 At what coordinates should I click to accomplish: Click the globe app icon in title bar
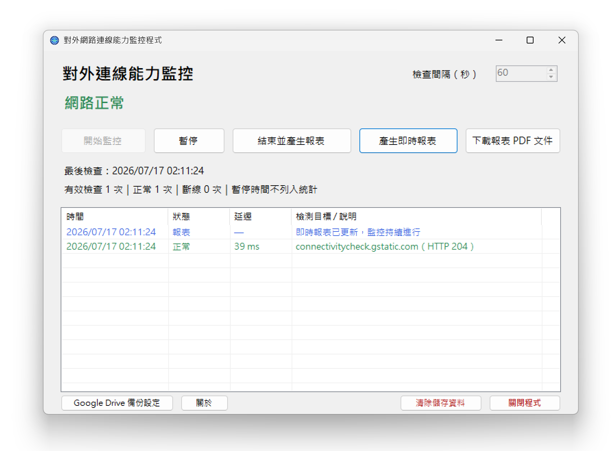[54, 40]
